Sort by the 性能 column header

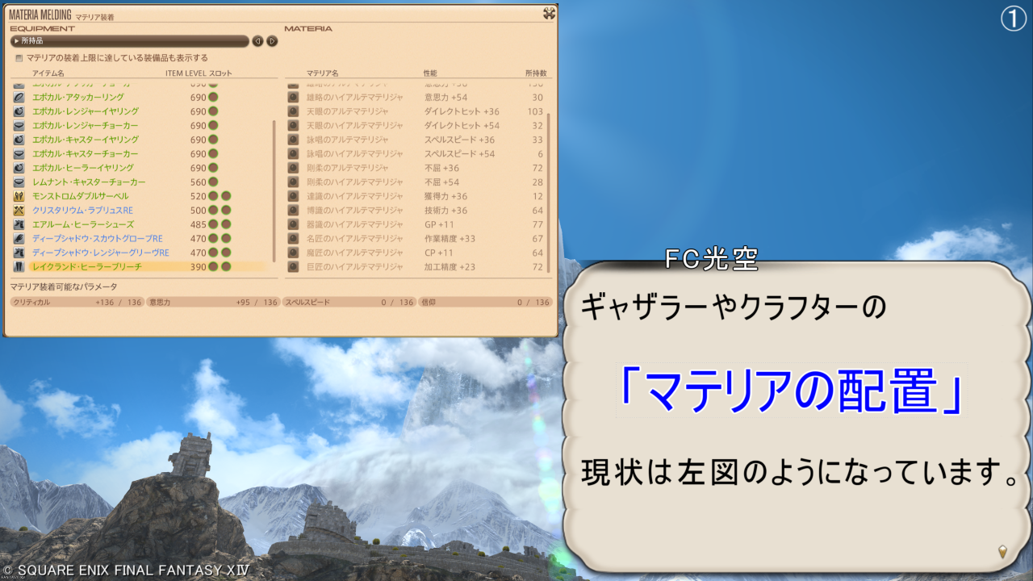click(430, 73)
